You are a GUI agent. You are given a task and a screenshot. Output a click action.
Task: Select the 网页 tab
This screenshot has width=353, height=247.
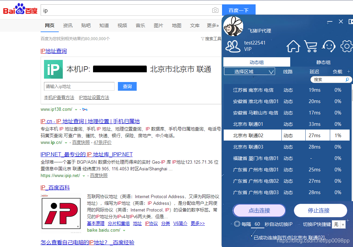pos(49,25)
